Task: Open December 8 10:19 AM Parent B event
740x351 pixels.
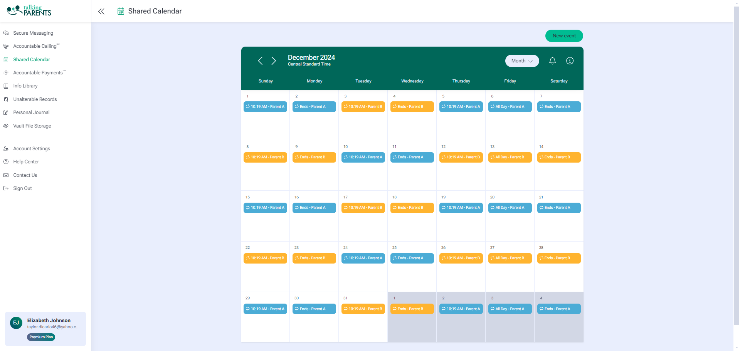Action: 265,157
